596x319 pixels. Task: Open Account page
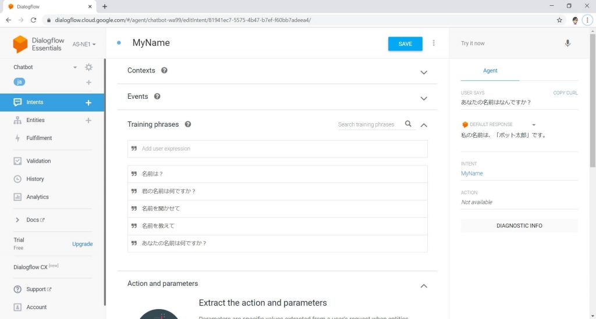(x=37, y=307)
